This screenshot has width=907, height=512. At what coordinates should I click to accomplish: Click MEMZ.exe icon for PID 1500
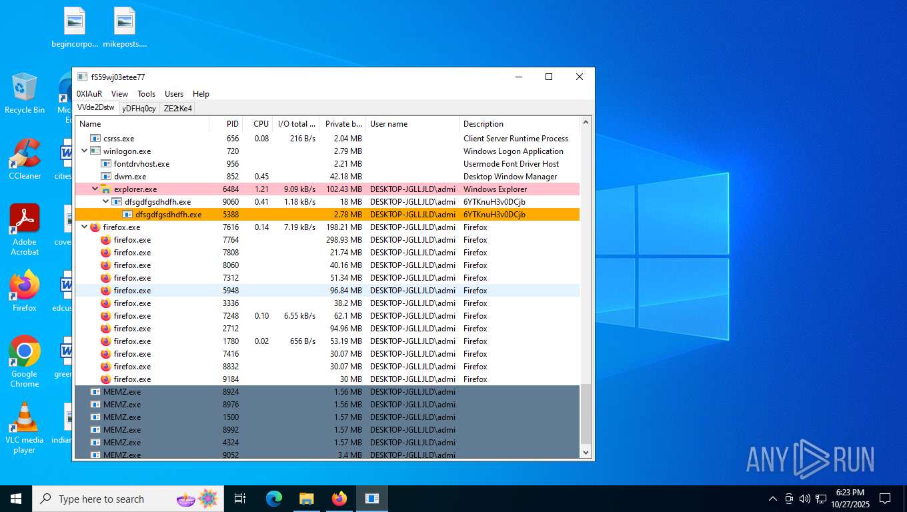click(95, 417)
